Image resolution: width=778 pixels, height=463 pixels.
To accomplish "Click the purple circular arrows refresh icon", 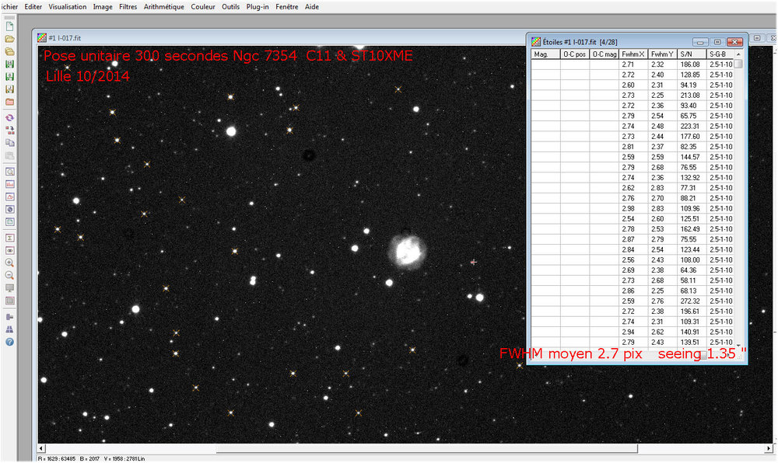I will coord(9,118).
